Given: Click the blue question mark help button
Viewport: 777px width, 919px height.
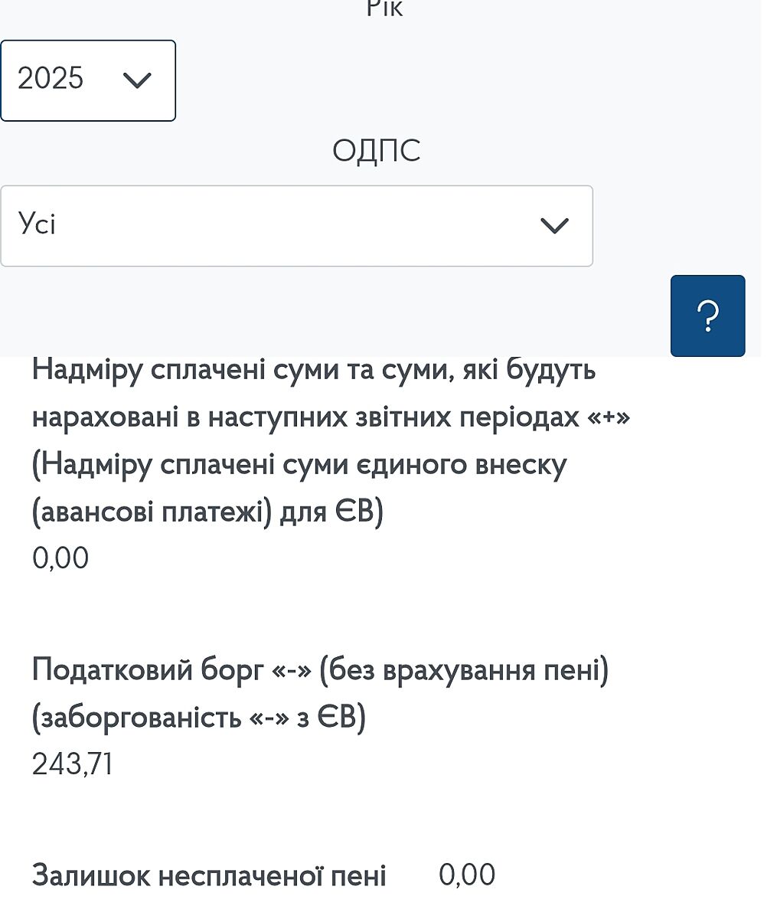Looking at the screenshot, I should click(707, 316).
